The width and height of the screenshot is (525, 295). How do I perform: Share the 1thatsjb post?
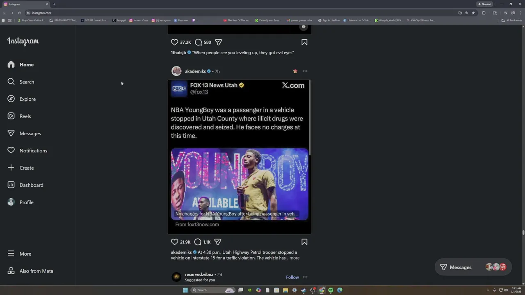[x=219, y=42]
